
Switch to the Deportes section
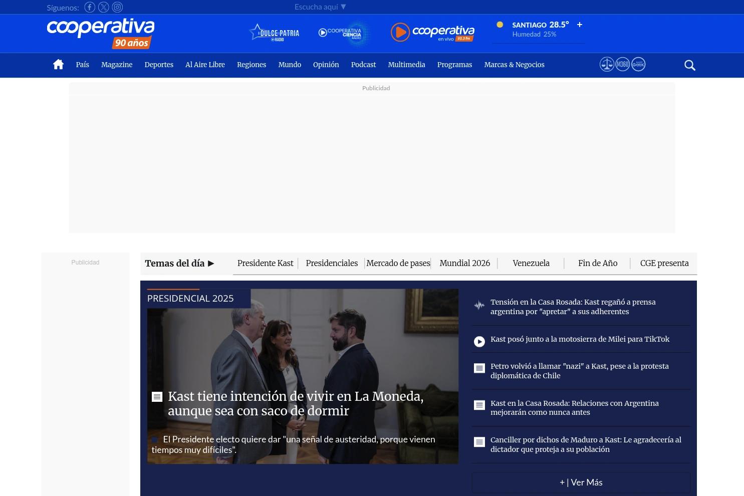(x=159, y=65)
